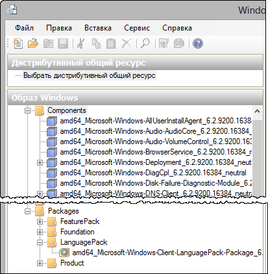The image size is (268, 274).
Task: Select the Foundation label
Action: coord(77,232)
